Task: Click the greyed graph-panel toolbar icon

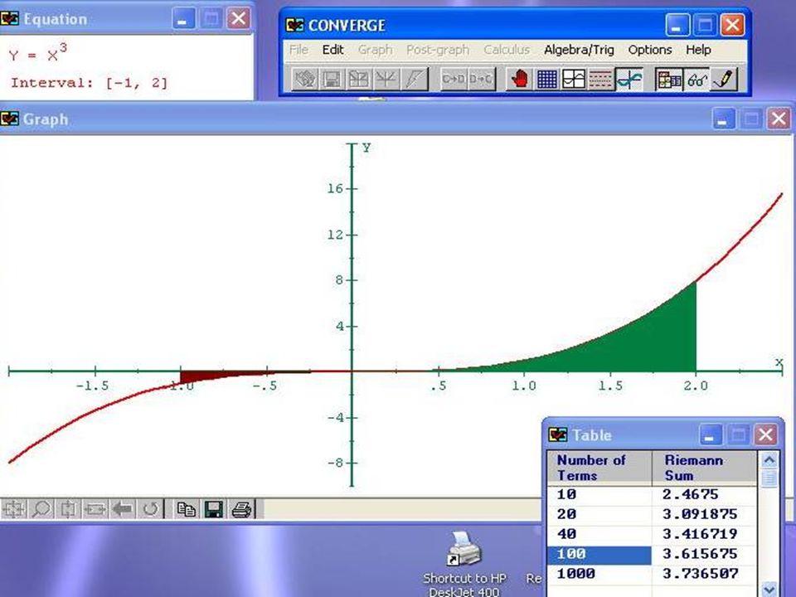Action: point(359,80)
